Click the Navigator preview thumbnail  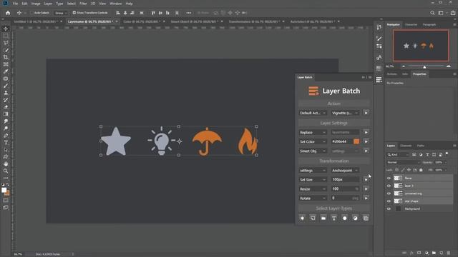[421, 46]
